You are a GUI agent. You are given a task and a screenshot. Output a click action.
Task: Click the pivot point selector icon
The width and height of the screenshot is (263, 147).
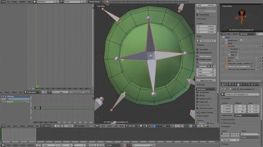pos(147,126)
